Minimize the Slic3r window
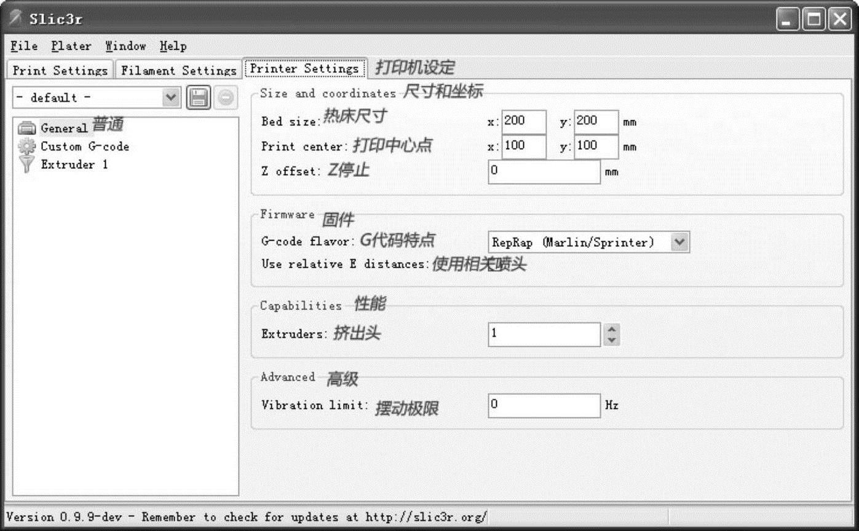 tap(788, 20)
